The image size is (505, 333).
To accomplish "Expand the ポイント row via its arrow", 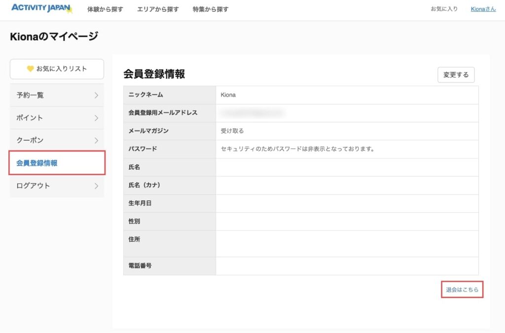I will click(96, 118).
